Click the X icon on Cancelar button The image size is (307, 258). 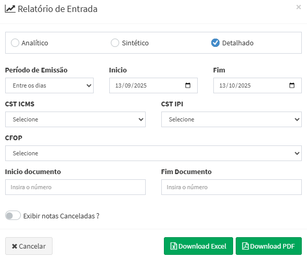pyautogui.click(x=15, y=246)
